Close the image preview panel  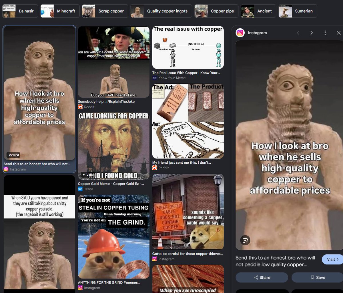click(339, 33)
